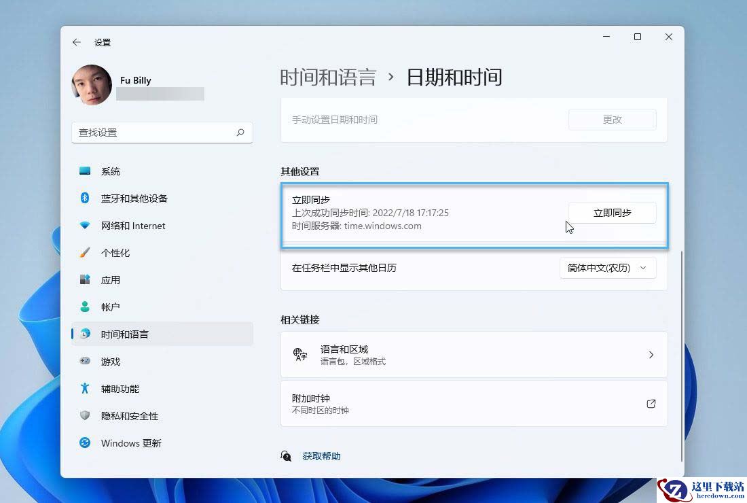Click the Fu Billy profile picture
Image resolution: width=747 pixels, height=503 pixels.
(92, 85)
